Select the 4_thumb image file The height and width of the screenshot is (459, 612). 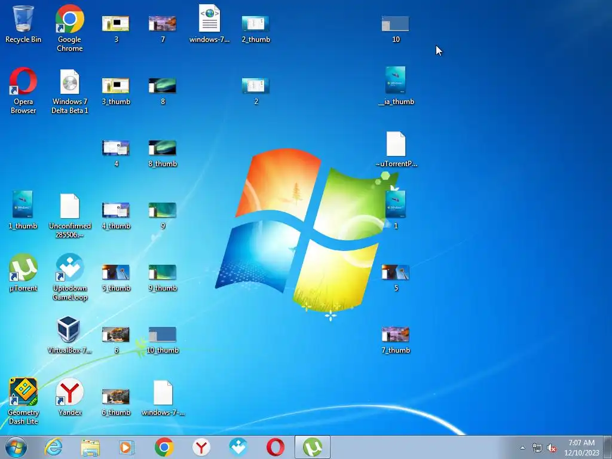(x=116, y=215)
